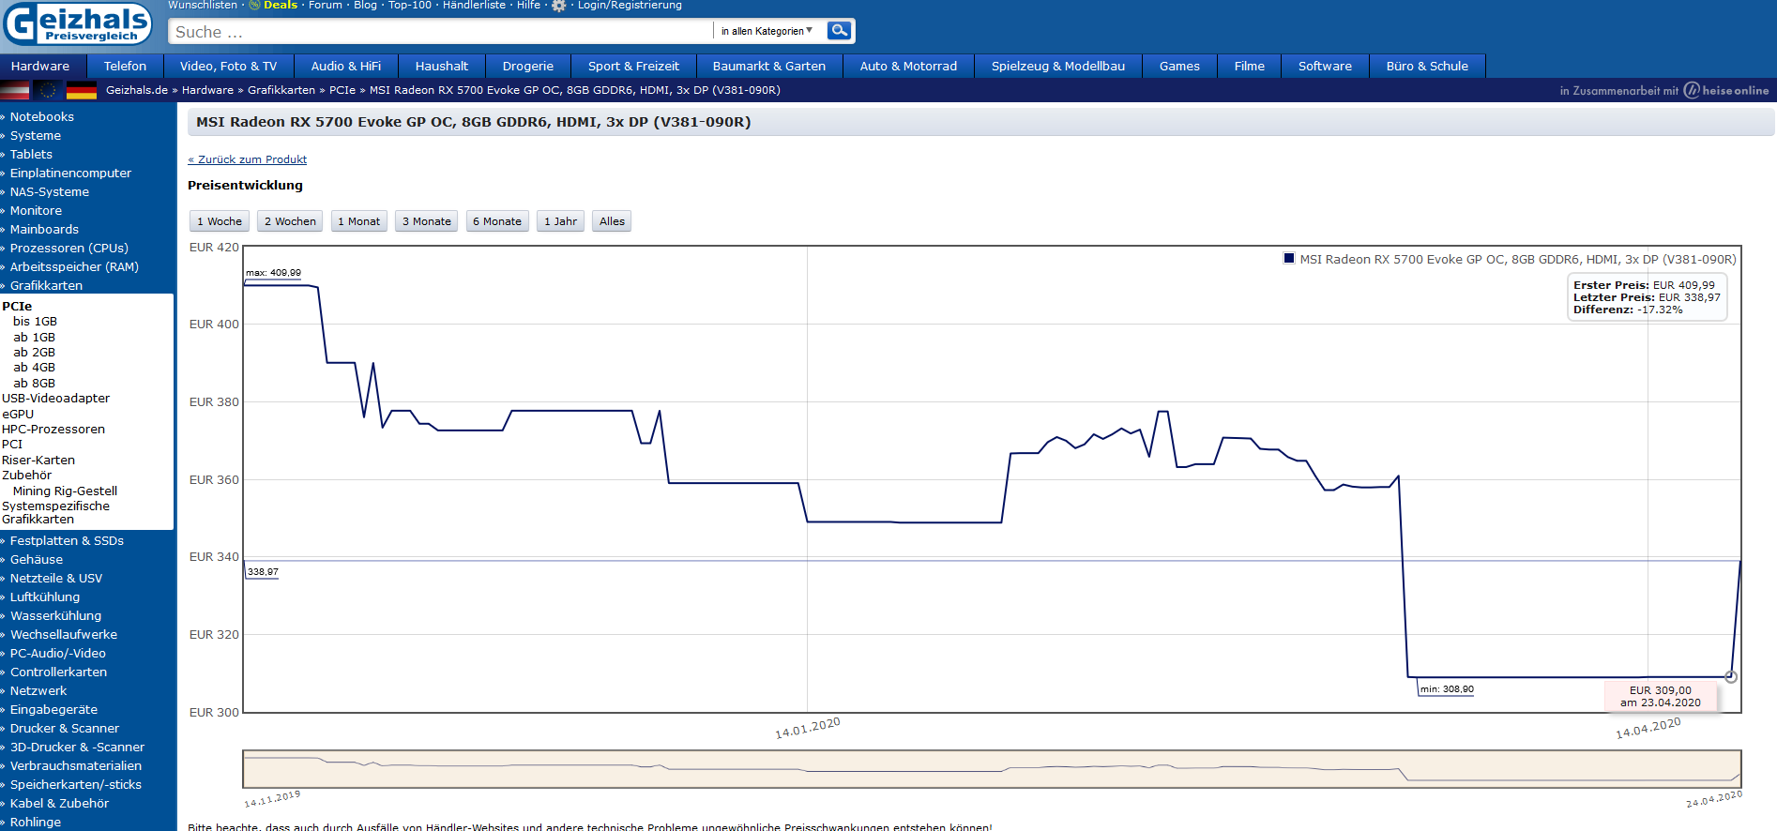Viewport: 1777px width, 831px height.
Task: Show the 3 Monate price range
Action: pyautogui.click(x=427, y=221)
